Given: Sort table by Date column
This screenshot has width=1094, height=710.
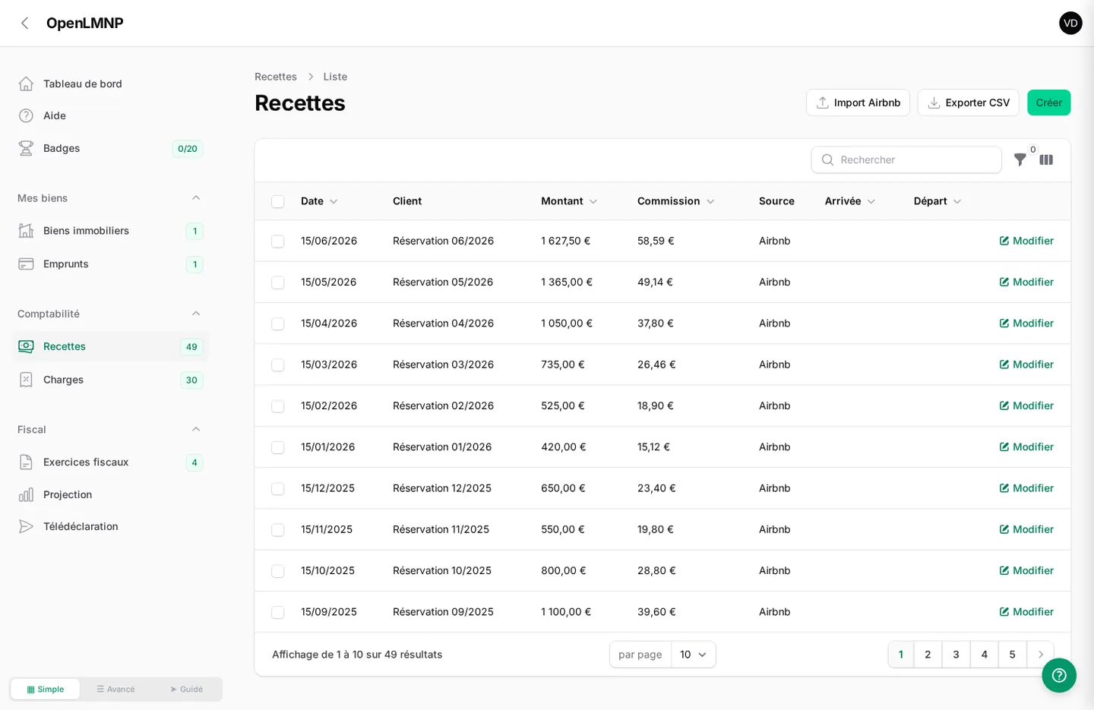Looking at the screenshot, I should pos(319,201).
